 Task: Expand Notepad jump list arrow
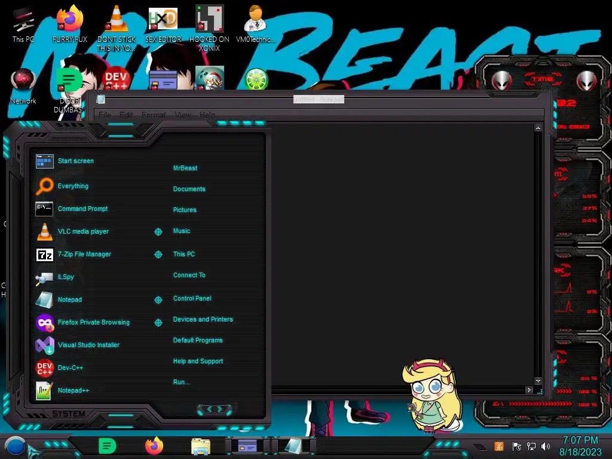(158, 300)
